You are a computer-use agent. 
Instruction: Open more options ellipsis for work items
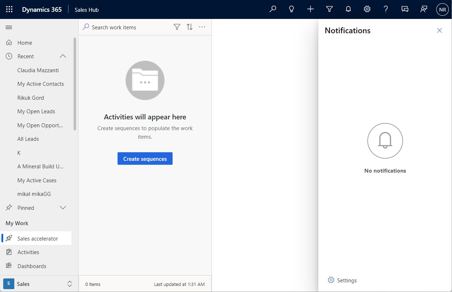pos(202,27)
